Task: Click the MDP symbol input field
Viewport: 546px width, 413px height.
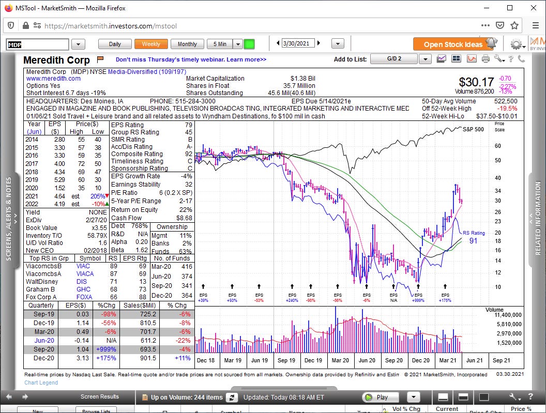Action: (37, 44)
